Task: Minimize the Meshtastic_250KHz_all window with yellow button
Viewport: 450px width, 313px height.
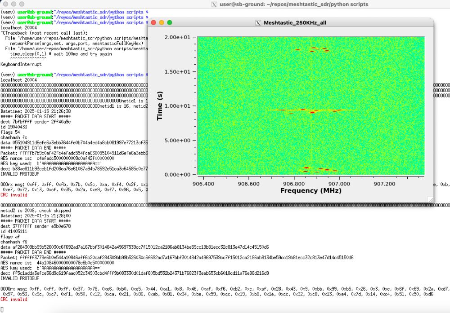Action: (162, 22)
